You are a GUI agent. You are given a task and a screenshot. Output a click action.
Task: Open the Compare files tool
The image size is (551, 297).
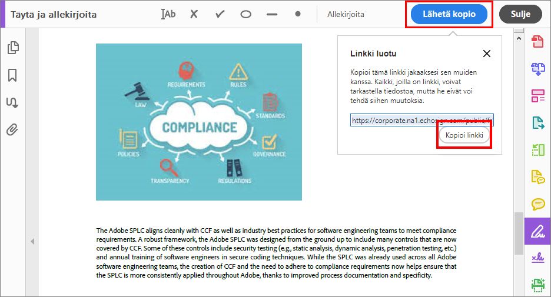(537, 150)
